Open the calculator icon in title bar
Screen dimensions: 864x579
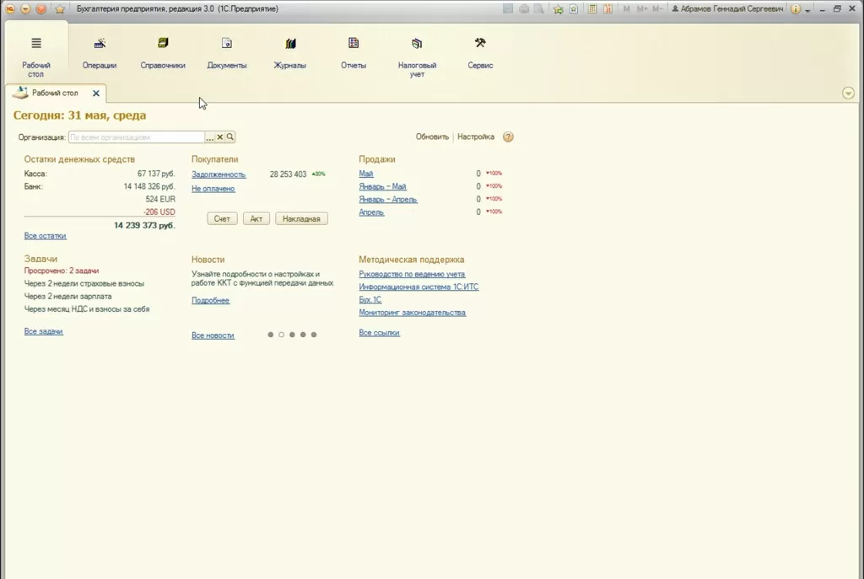[x=592, y=8]
